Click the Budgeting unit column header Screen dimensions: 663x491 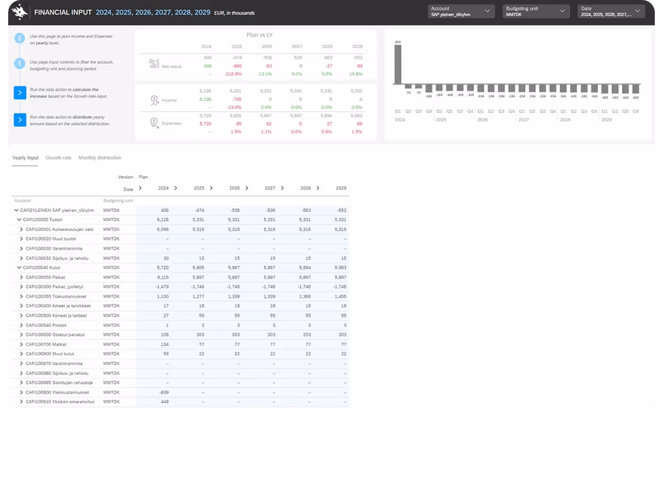pyautogui.click(x=118, y=201)
